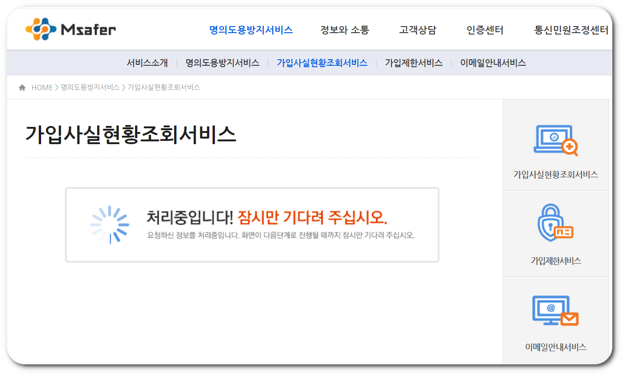Follow the 명의도용방지서비스 breadcrumb link
Image resolution: width=624 pixels, height=376 pixels.
[x=89, y=87]
